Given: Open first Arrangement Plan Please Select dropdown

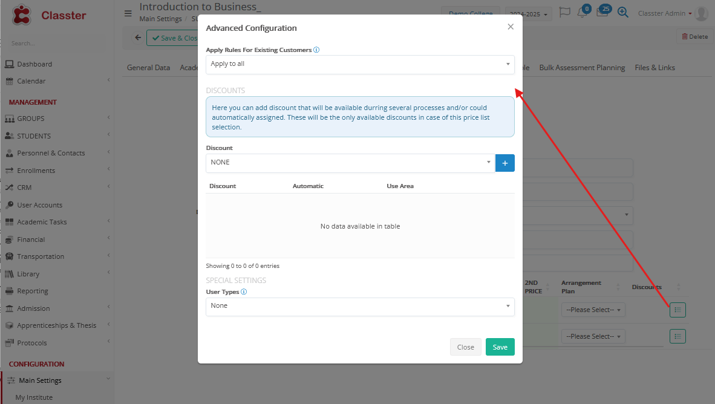Looking at the screenshot, I should [x=593, y=310].
